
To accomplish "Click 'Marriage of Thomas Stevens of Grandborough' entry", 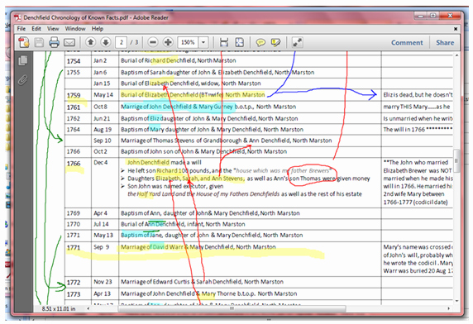I will point(227,141).
